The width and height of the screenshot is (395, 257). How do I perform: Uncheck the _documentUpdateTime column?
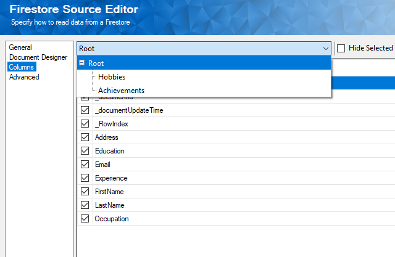pos(85,110)
